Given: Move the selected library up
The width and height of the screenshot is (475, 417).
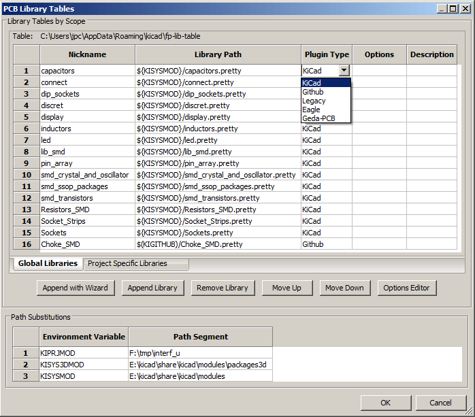Looking at the screenshot, I should (286, 288).
